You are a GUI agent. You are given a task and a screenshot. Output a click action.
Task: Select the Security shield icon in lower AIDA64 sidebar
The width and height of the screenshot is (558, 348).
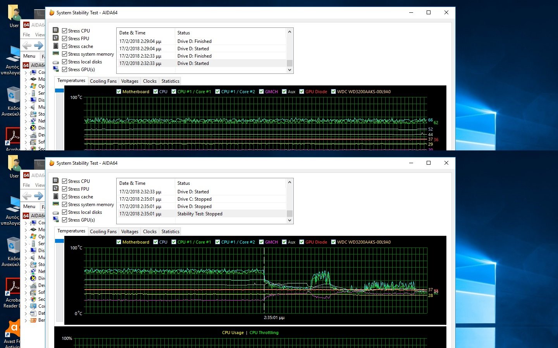[x=33, y=299]
